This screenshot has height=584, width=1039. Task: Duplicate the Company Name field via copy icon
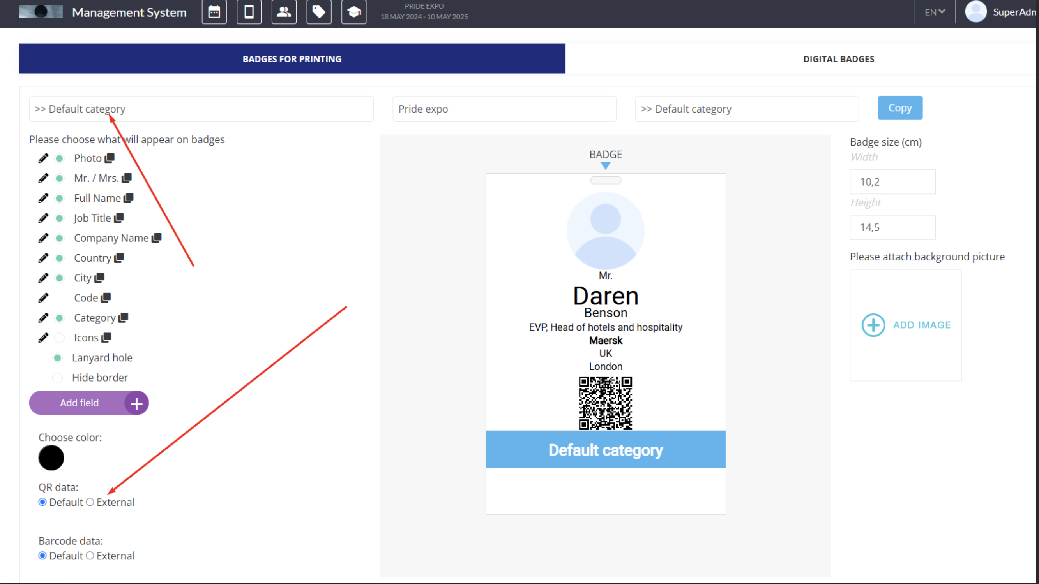[x=157, y=238]
